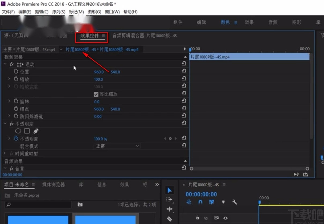This screenshot has height=224, width=324.
Task: Reset the 旋转 parameter
Action: click(184, 101)
